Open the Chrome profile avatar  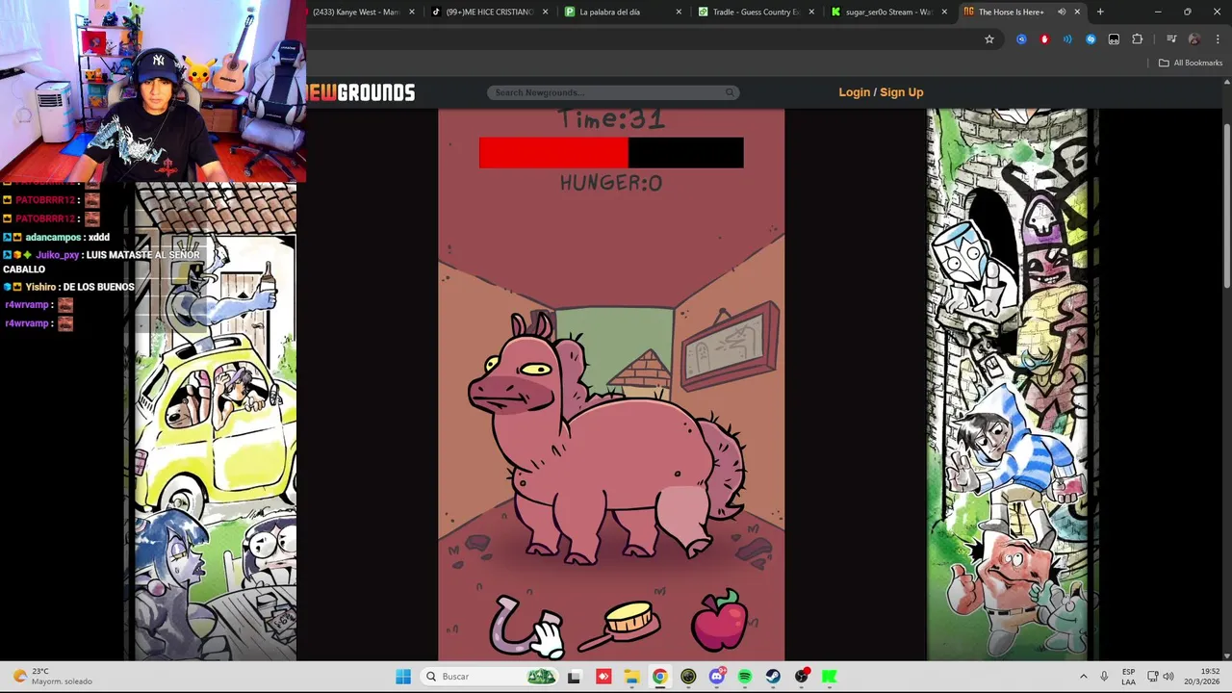1194,39
